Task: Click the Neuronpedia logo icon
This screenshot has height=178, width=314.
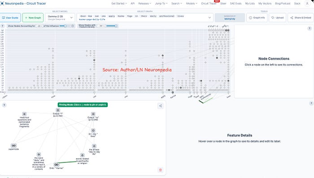Action: coord(2,4)
